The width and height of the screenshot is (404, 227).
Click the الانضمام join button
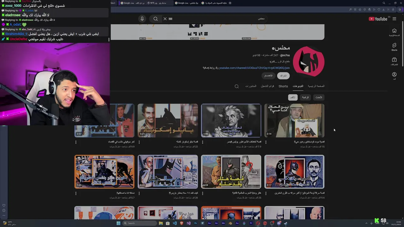pos(268,76)
